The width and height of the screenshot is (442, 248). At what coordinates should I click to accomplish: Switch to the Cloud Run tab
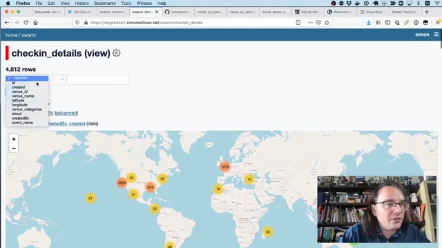(x=373, y=12)
